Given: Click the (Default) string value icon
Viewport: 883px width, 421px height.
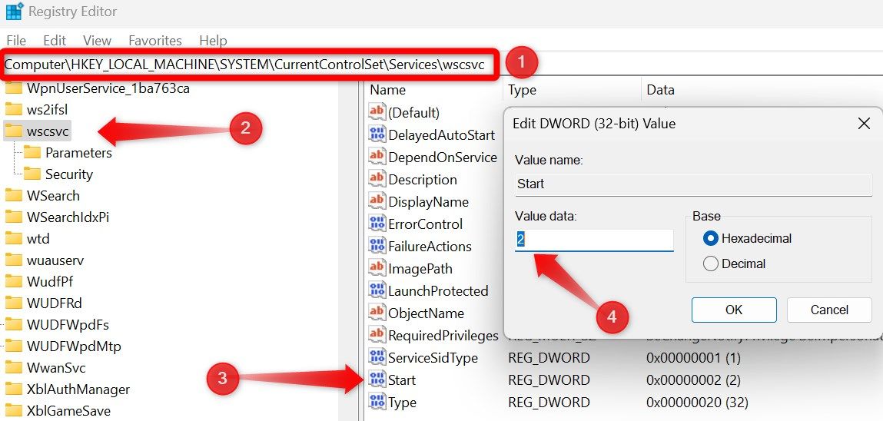Looking at the screenshot, I should pyautogui.click(x=377, y=112).
